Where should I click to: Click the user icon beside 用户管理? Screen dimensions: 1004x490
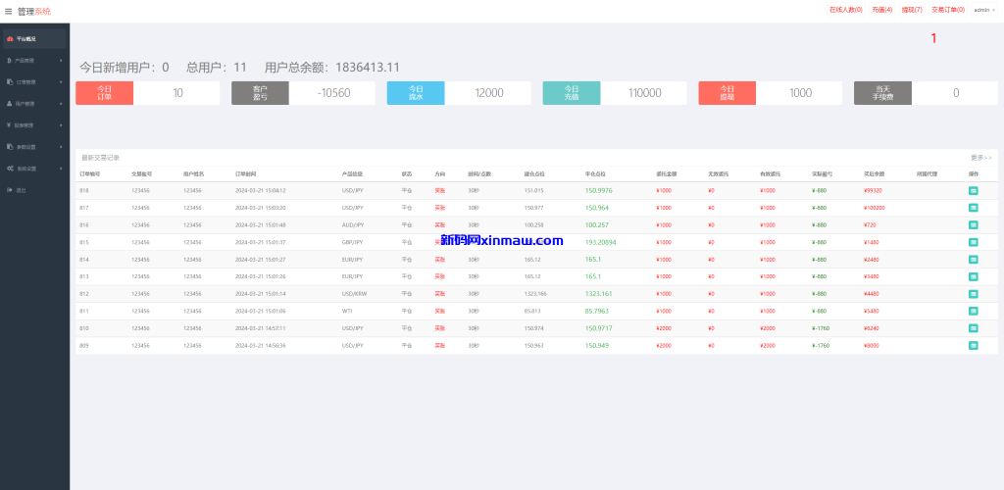(10, 104)
